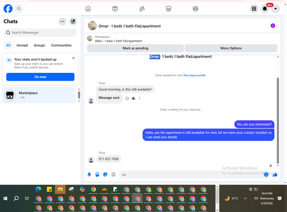Screen dimensions: 287x212
Task: Click the taskbar scroll down arrow
Action: point(217,210)
